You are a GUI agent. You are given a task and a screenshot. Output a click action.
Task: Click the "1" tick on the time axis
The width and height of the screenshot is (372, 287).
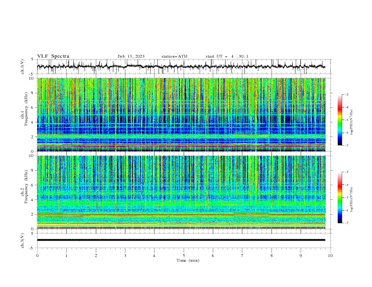click(66, 256)
